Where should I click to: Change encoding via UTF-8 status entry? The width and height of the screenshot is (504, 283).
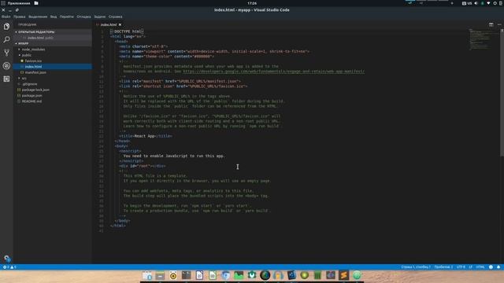coord(461,267)
